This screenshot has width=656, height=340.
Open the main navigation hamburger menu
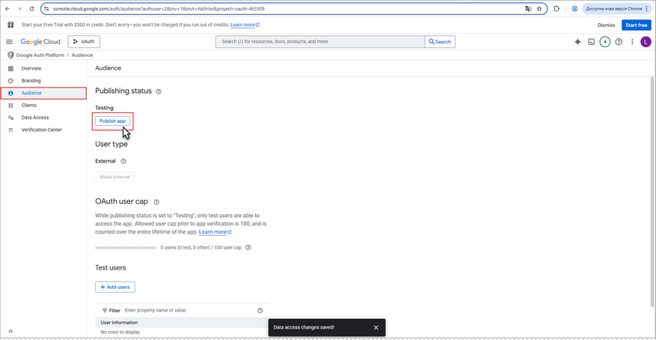9,42
